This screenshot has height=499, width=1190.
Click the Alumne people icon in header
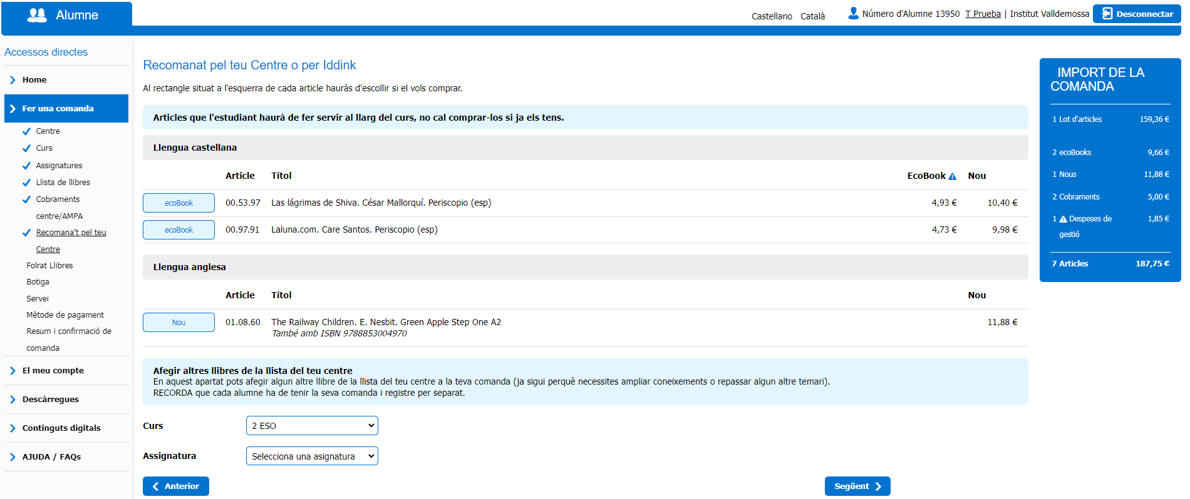click(x=37, y=16)
